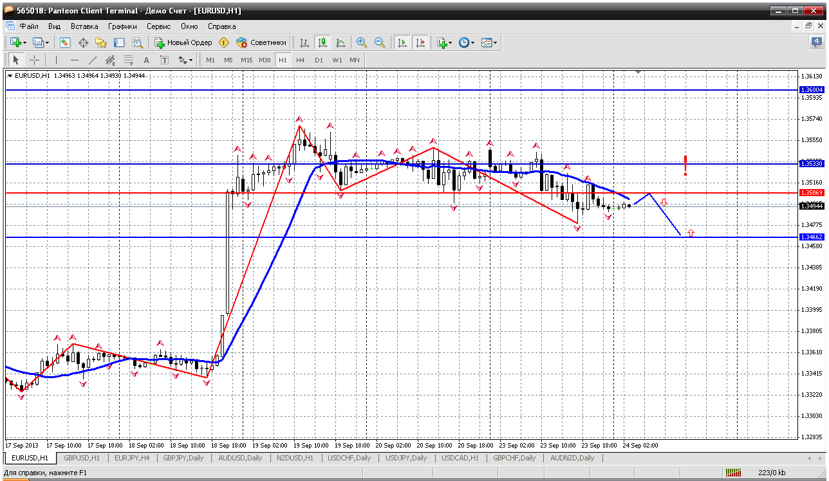Set timeframe to M30
829x481 pixels.
(265, 60)
